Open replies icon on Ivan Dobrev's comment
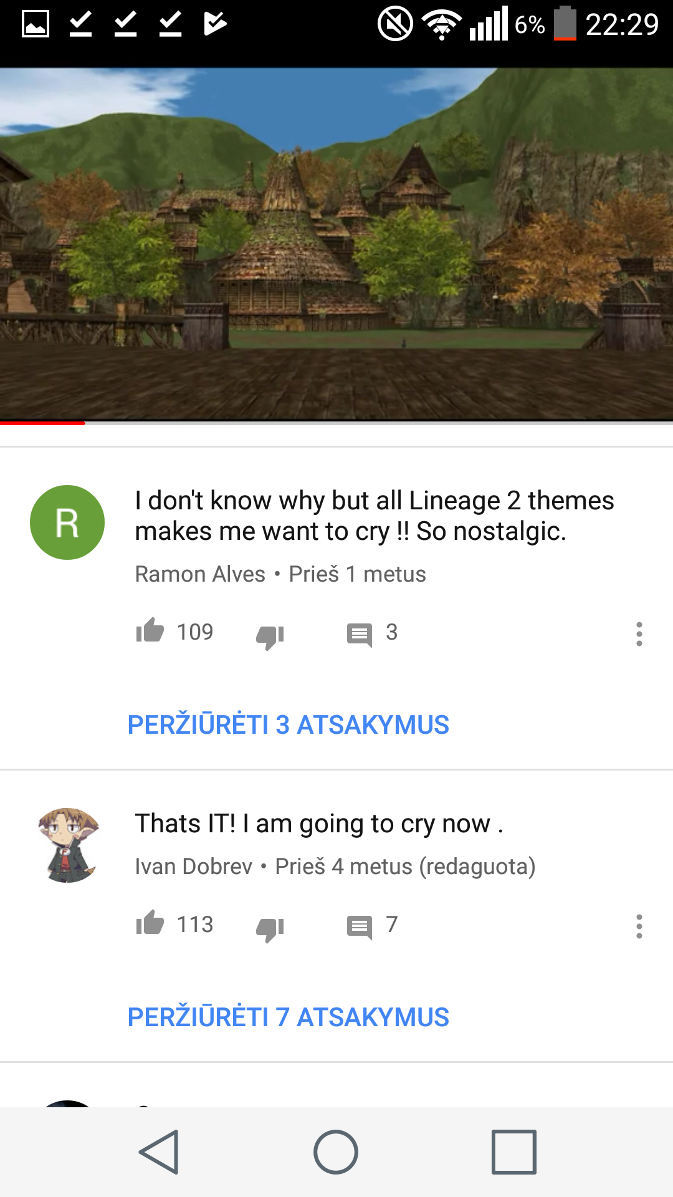This screenshot has height=1197, width=673. point(360,927)
